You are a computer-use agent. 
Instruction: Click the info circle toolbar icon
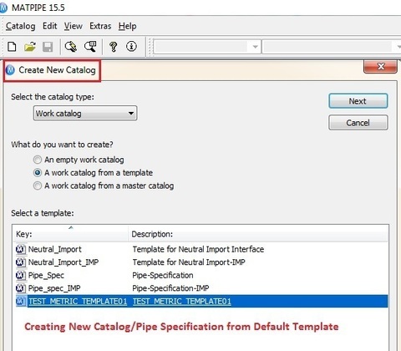click(x=131, y=46)
